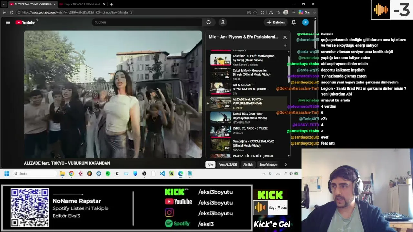
Task: Open YouTube notifications bell
Action: click(x=294, y=22)
